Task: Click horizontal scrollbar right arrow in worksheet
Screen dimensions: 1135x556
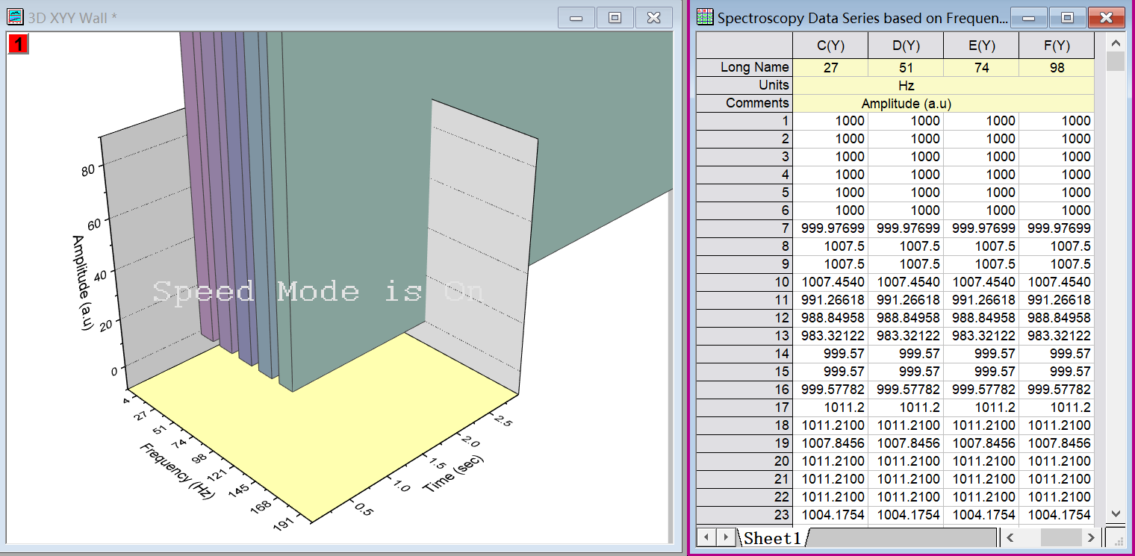Action: (1091, 537)
